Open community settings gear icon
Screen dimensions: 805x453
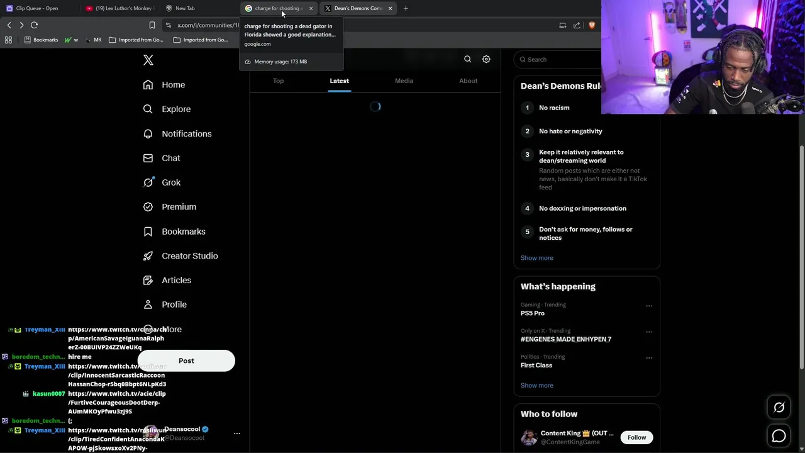(x=486, y=59)
